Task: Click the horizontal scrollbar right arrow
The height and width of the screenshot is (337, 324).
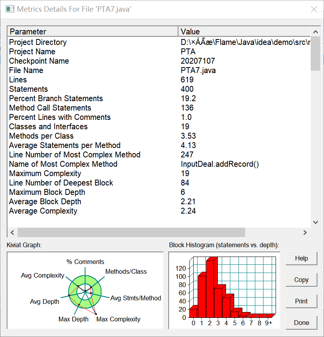Action: click(305, 232)
